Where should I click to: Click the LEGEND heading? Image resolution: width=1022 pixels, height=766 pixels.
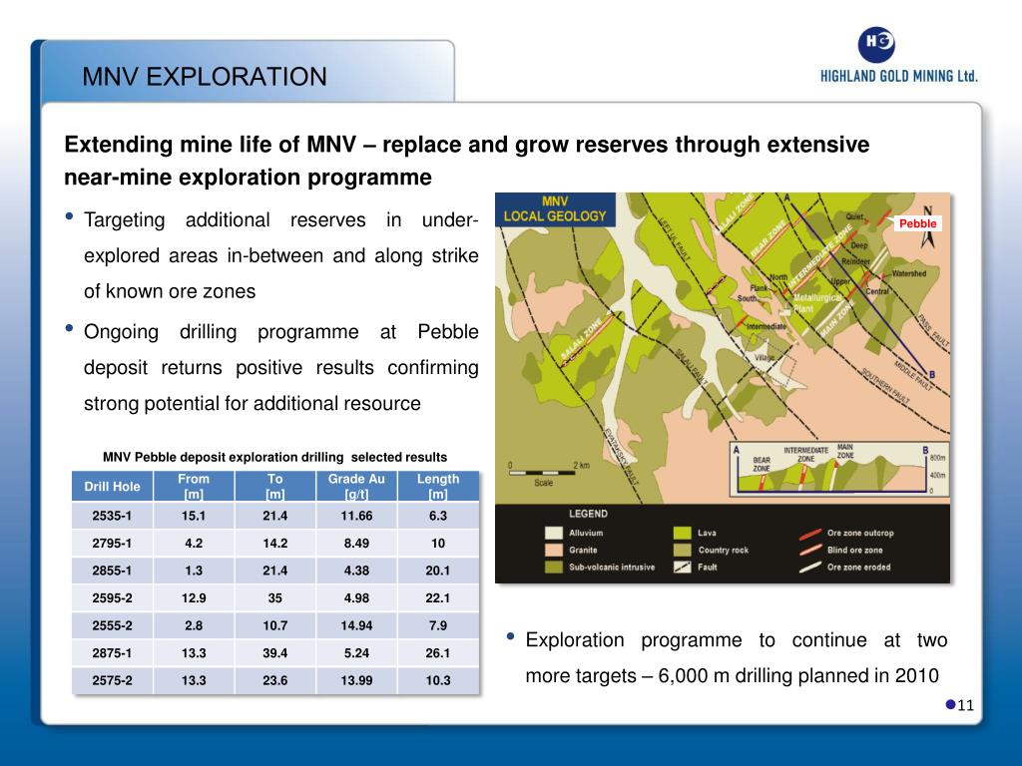588,514
